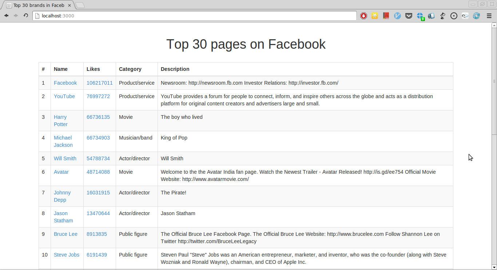Open the red dictionary book extension

tap(386, 16)
